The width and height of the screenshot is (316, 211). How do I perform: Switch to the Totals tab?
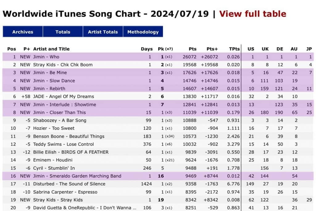point(63,32)
